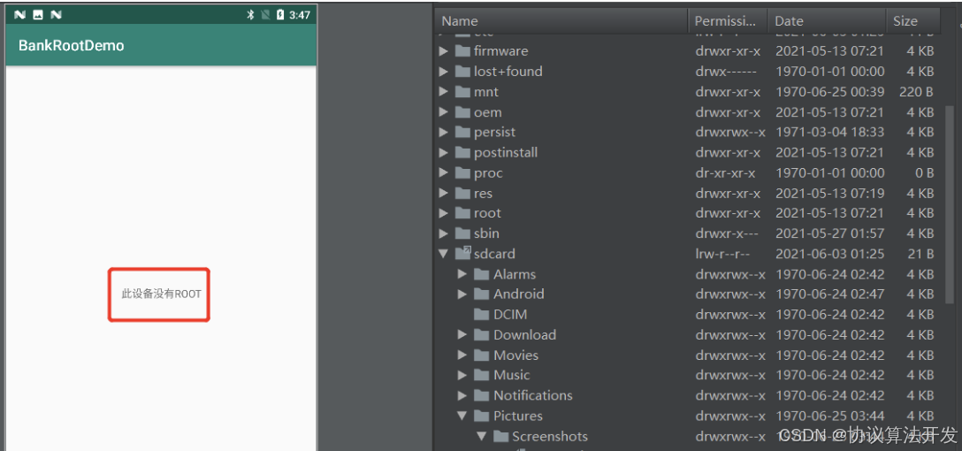The width and height of the screenshot is (962, 451).
Task: Click the Screenshots folder icon
Action: pos(501,436)
